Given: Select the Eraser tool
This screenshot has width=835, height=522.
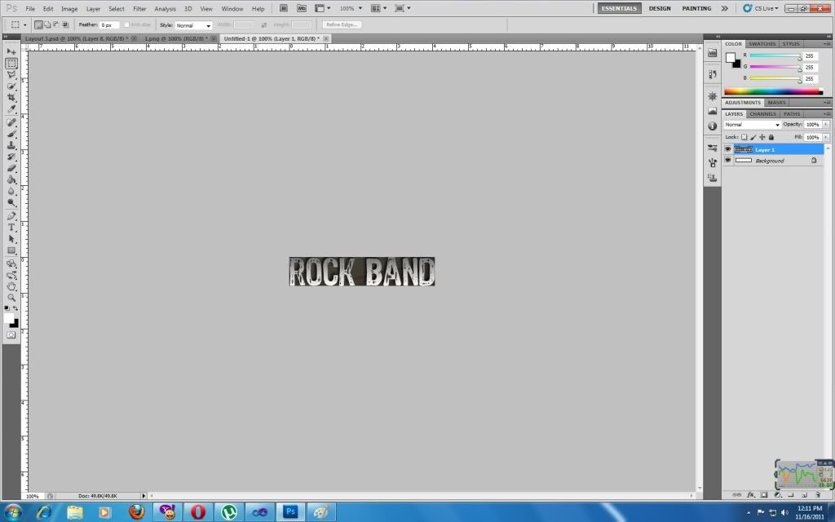Looking at the screenshot, I should pyautogui.click(x=11, y=168).
